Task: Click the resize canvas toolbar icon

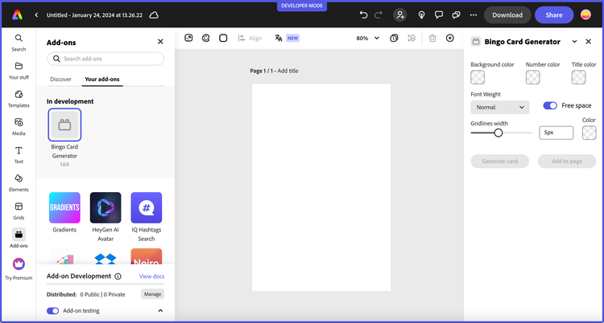Action: (x=188, y=38)
